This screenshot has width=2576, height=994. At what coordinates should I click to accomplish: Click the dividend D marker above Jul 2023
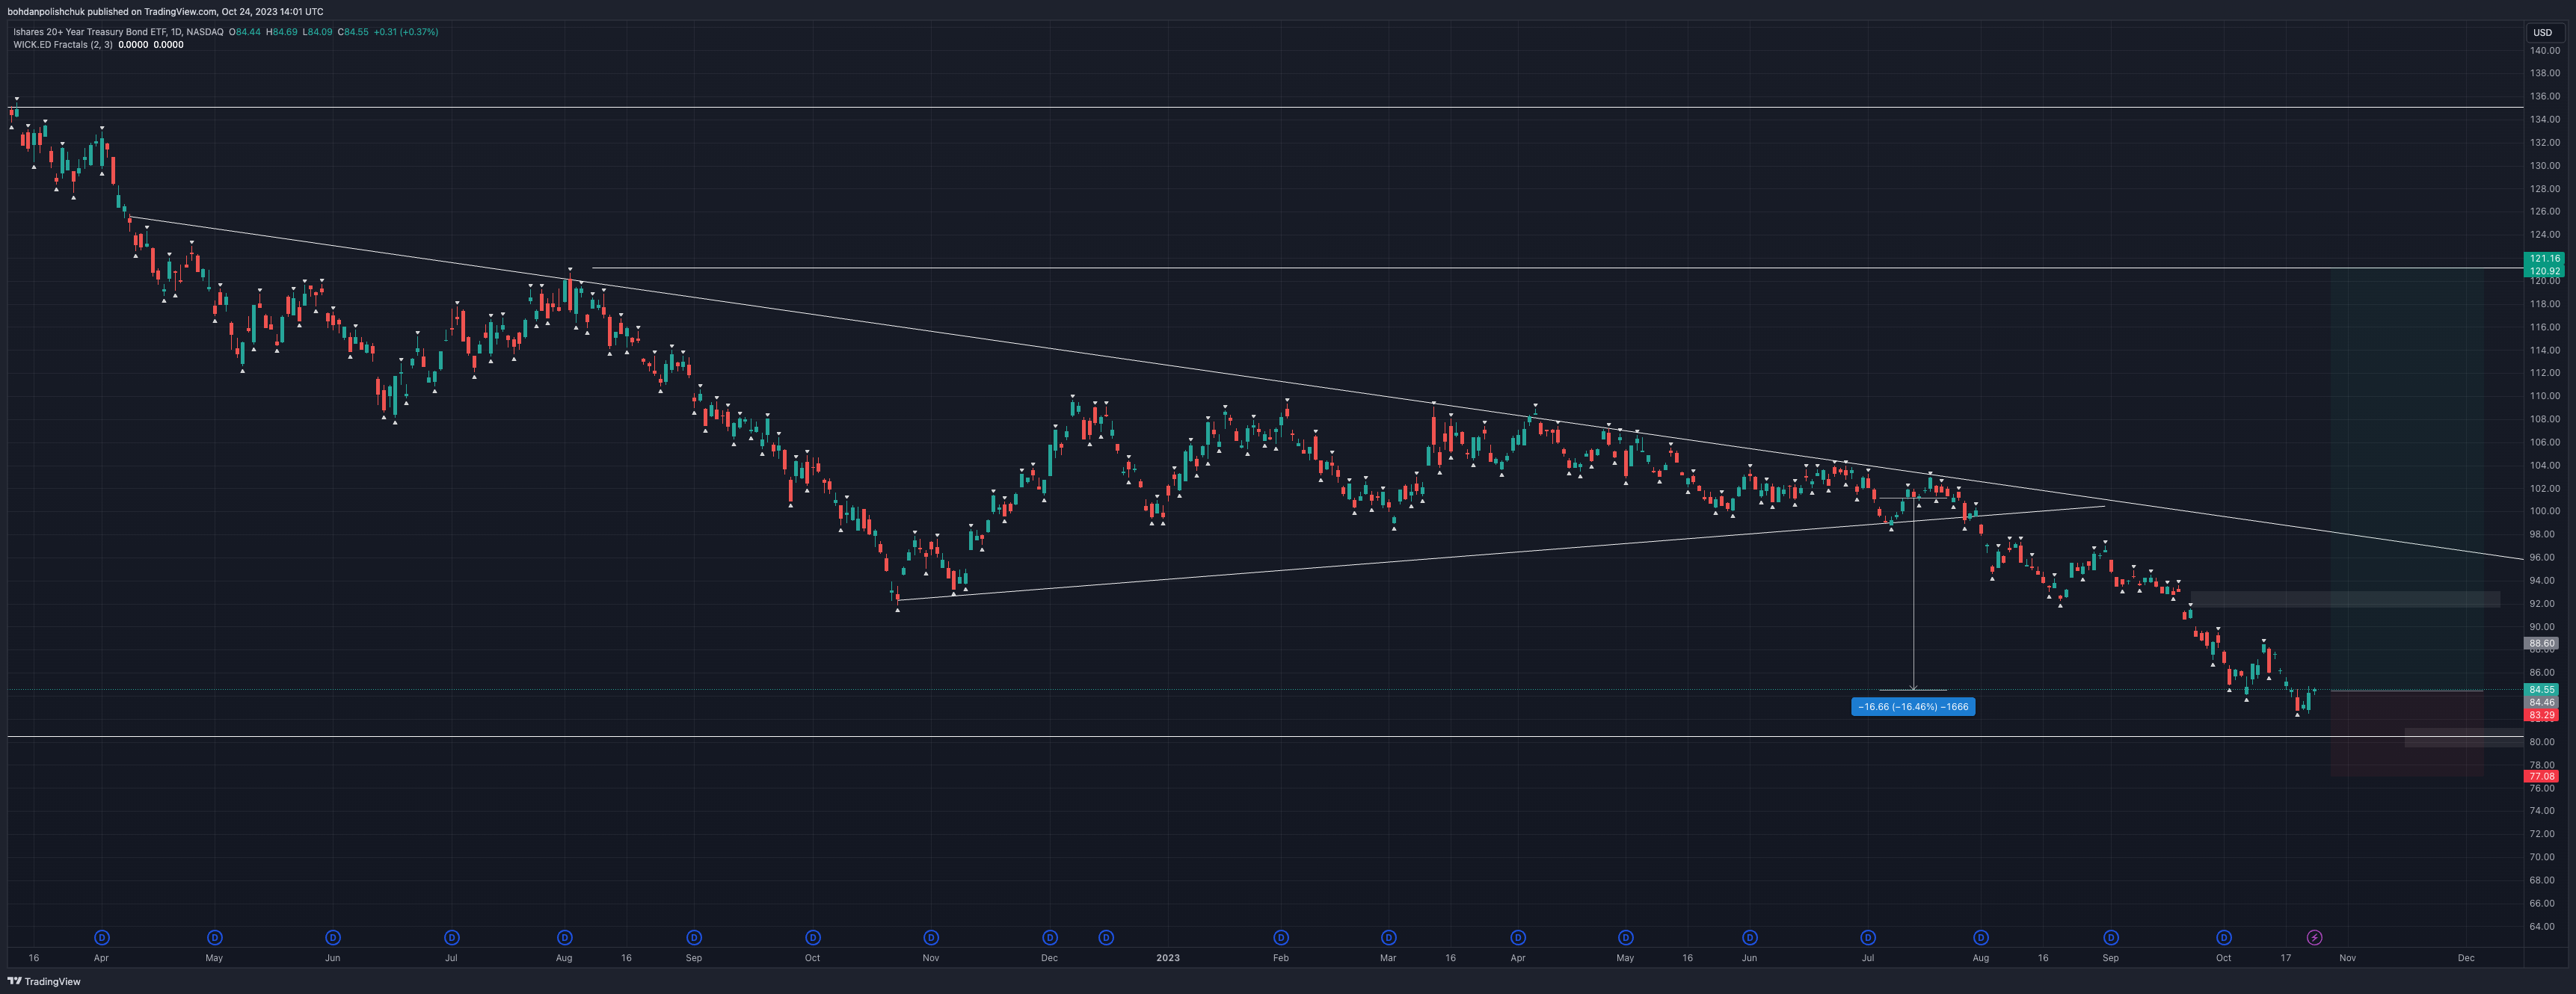(1868, 937)
